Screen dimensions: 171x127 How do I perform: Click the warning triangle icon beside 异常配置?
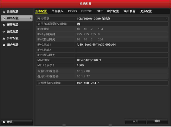[x=4, y=39]
